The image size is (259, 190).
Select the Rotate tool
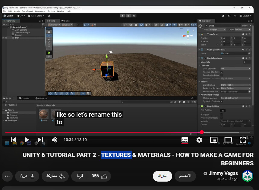tap(49, 39)
